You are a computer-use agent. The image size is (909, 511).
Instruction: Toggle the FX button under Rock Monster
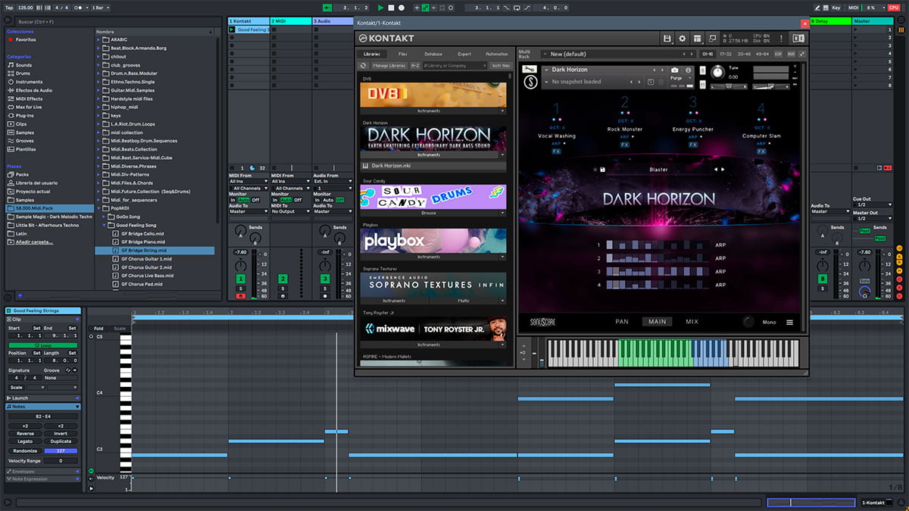pyautogui.click(x=624, y=145)
